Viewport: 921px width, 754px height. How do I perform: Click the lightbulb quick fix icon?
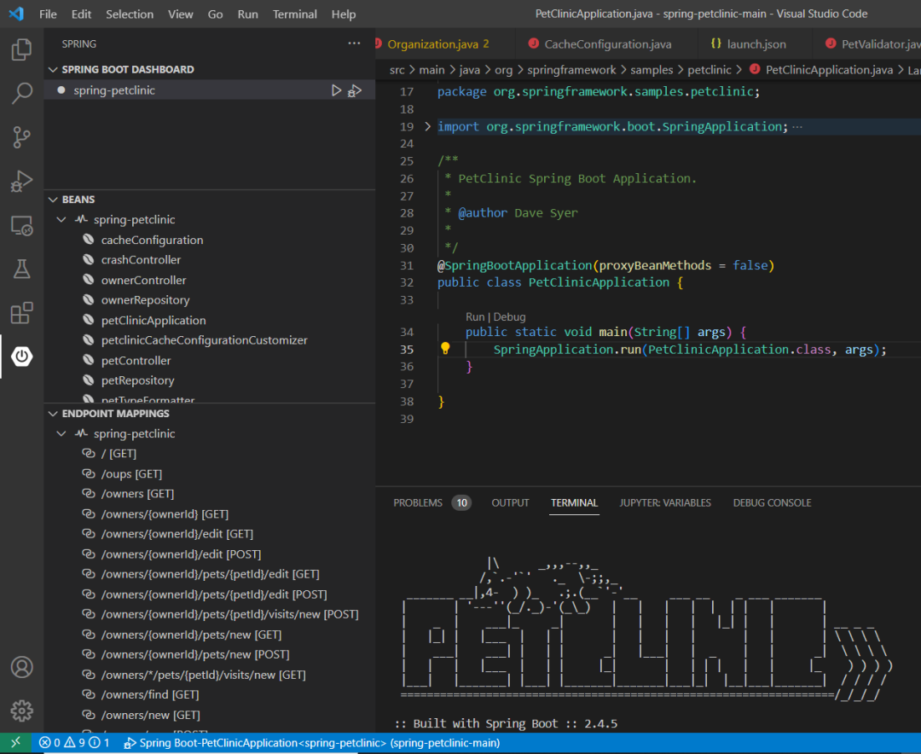444,349
